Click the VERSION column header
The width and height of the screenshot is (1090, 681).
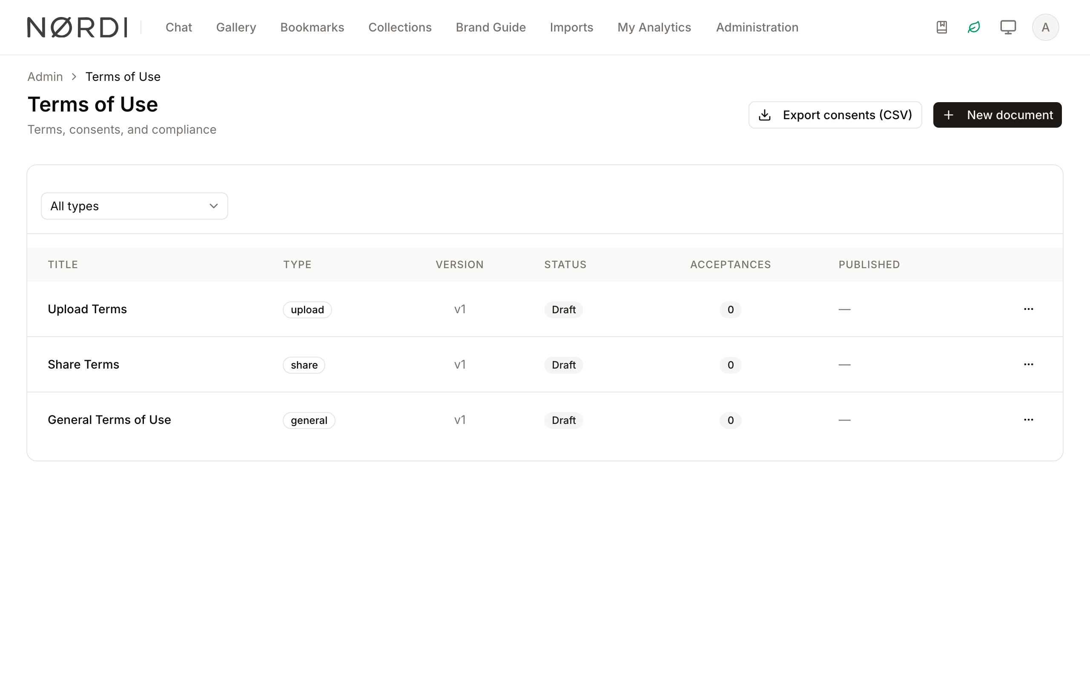click(x=459, y=265)
